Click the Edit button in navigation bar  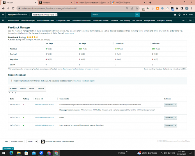click(x=190, y=20)
